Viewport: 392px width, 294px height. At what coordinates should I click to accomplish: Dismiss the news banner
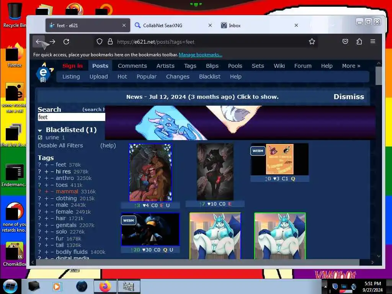[349, 97]
